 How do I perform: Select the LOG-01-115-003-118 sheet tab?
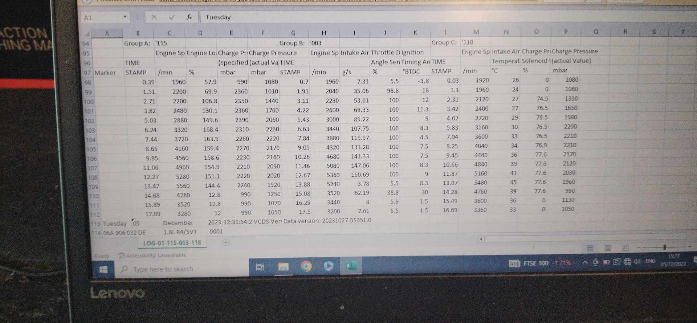point(172,243)
